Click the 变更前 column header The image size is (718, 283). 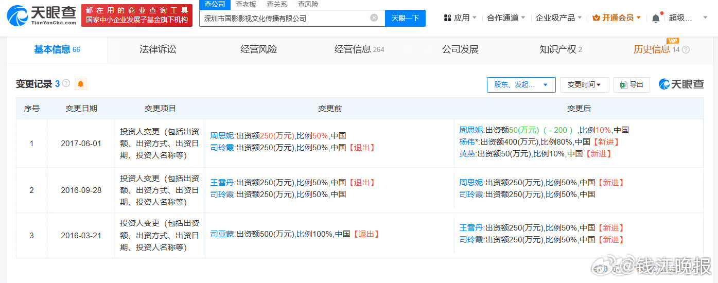tap(330, 109)
